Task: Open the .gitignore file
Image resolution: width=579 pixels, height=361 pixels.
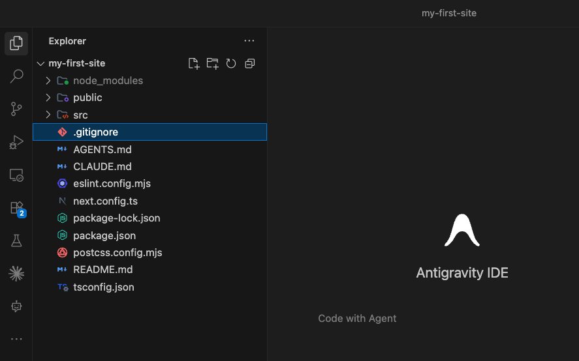Action: pyautogui.click(x=149, y=132)
